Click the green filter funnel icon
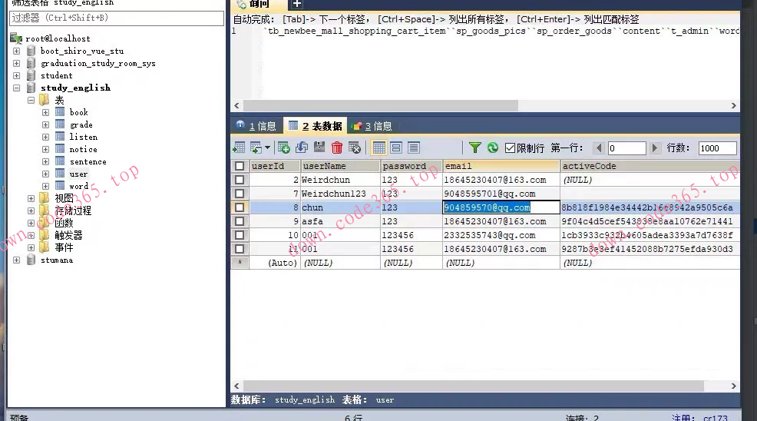Image resolution: width=757 pixels, height=421 pixels. [475, 148]
